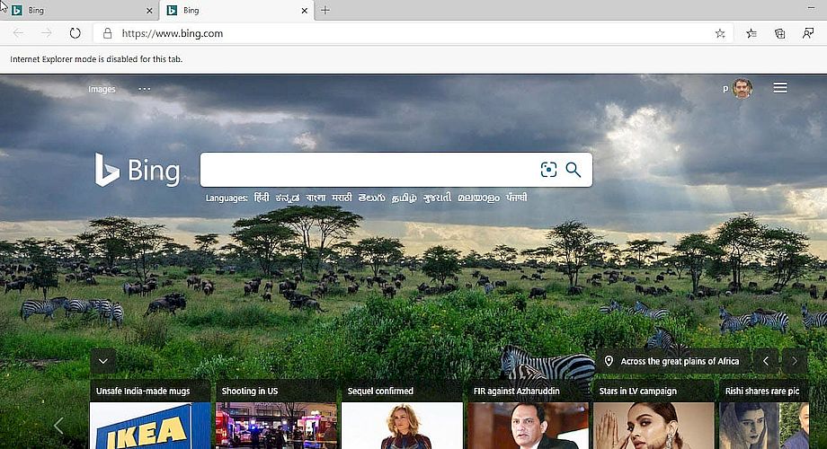Open the Images link on Bing
Viewport: 827px width, 449px height.
pyautogui.click(x=102, y=89)
